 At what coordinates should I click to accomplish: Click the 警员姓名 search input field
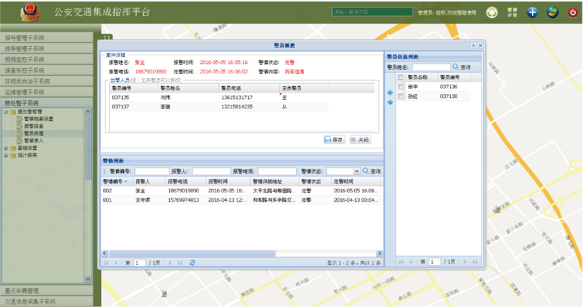coord(431,67)
